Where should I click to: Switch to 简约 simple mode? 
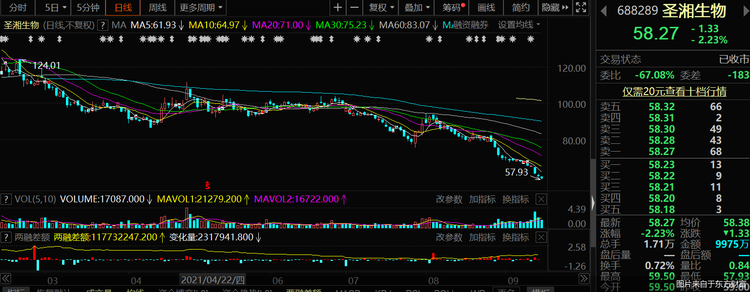coord(521,8)
